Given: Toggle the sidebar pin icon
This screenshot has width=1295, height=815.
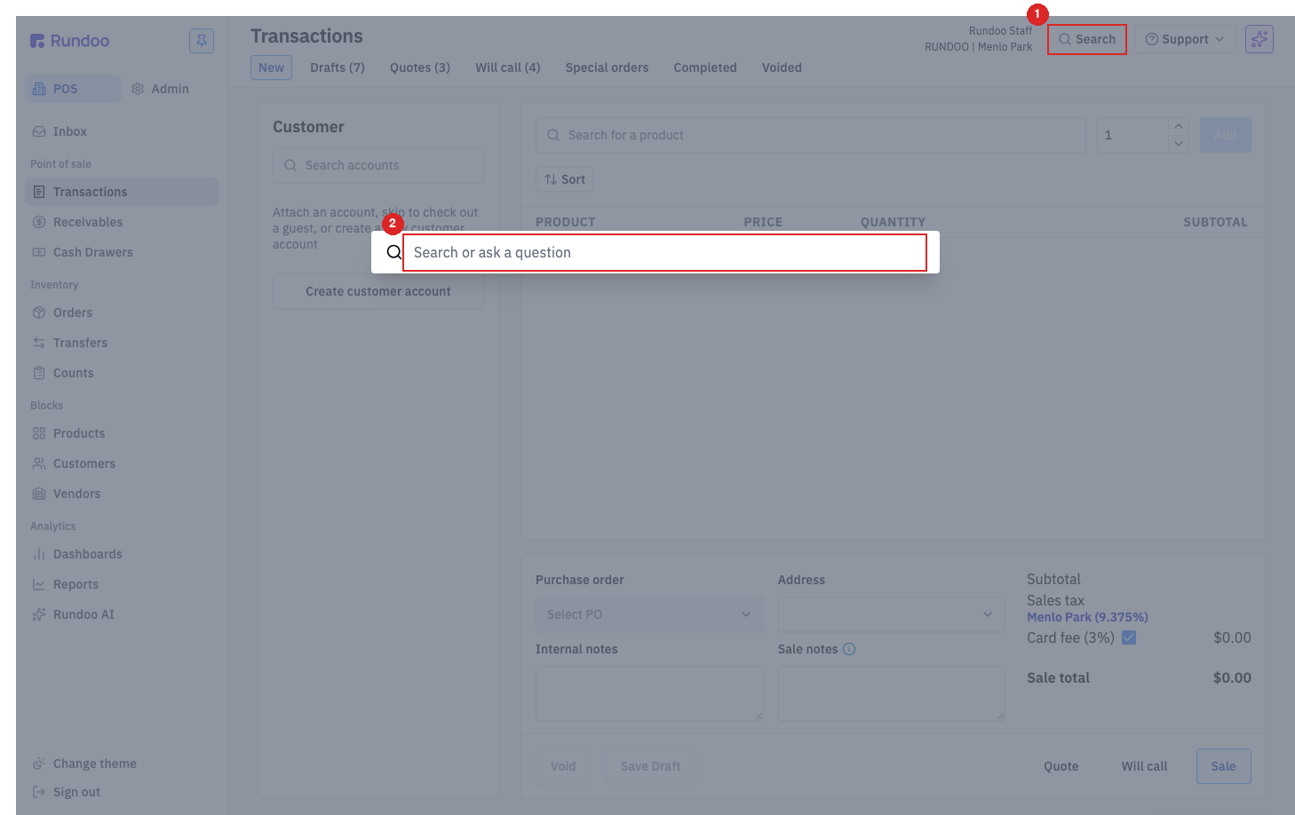Looking at the screenshot, I should point(202,41).
